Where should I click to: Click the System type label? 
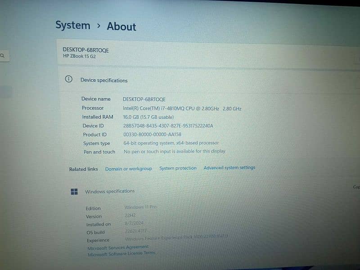click(97, 144)
